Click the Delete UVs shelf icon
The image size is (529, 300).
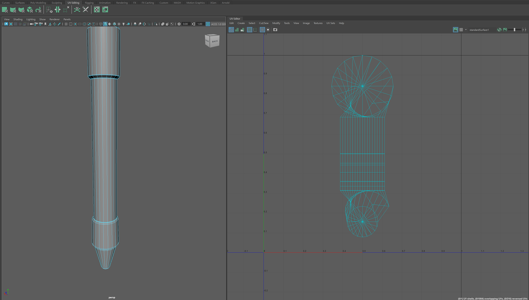click(x=66, y=10)
